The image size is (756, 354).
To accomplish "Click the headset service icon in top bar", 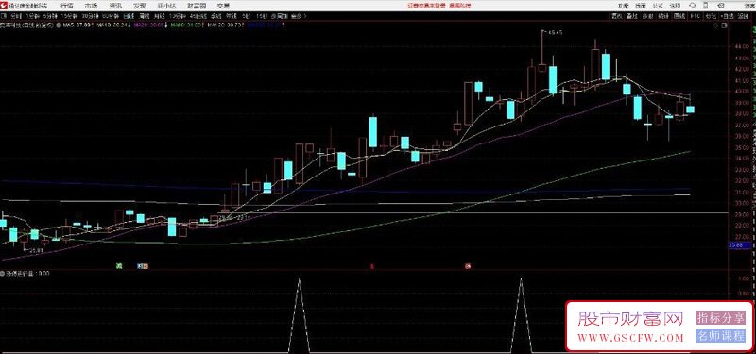I will [693, 6].
